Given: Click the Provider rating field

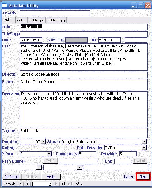Looking at the screenshot, I should (x=128, y=154).
